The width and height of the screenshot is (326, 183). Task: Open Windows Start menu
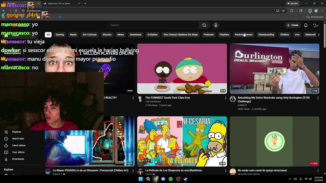pyautogui.click(x=141, y=179)
